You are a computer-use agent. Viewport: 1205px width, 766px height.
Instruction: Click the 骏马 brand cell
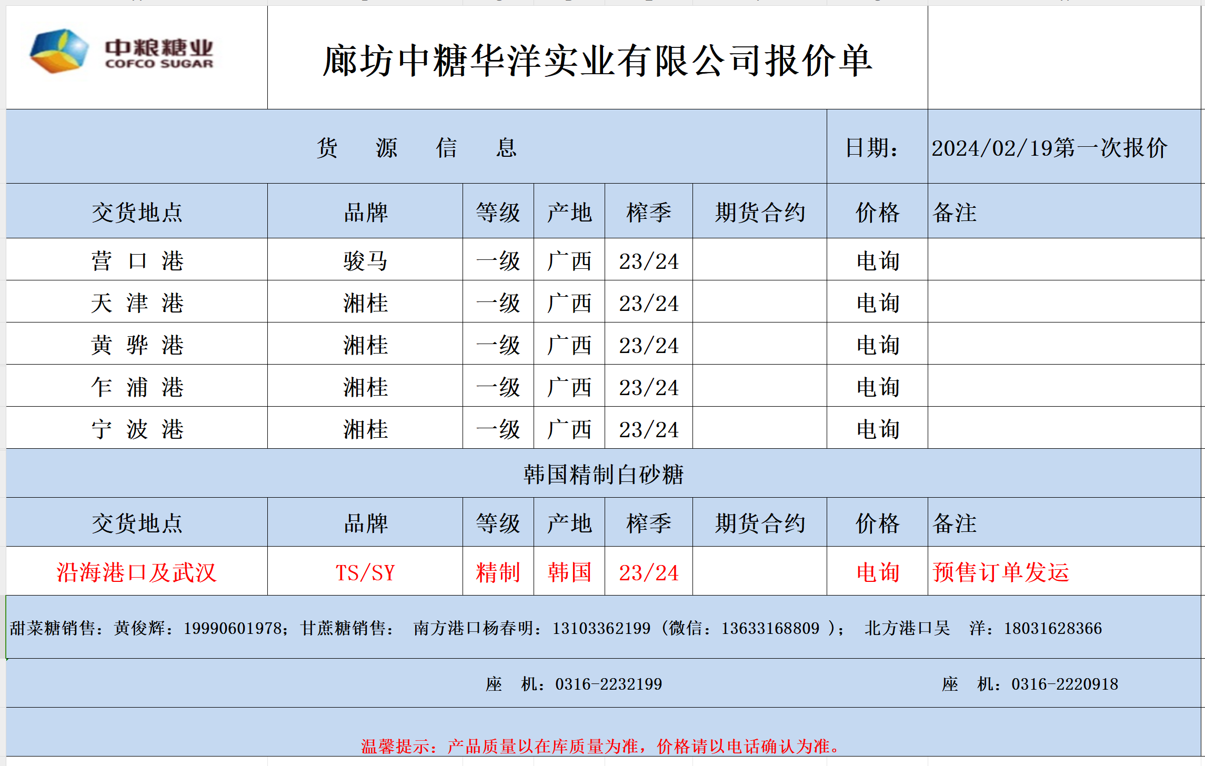[365, 261]
